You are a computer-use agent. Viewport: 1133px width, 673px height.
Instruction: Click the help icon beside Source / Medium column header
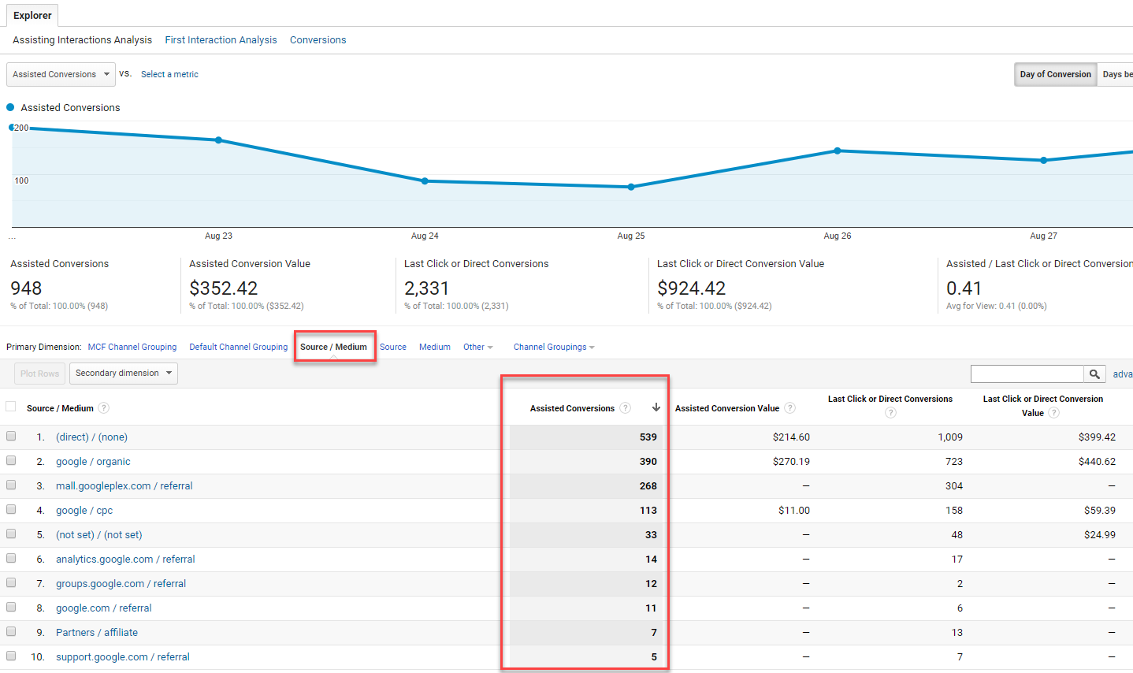coord(104,408)
